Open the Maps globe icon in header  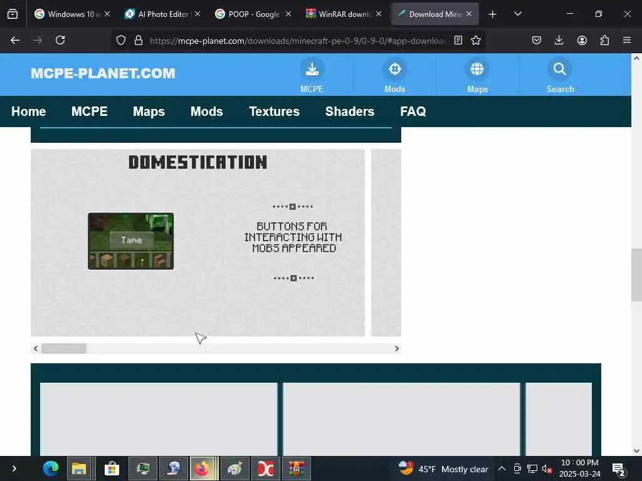tap(477, 69)
